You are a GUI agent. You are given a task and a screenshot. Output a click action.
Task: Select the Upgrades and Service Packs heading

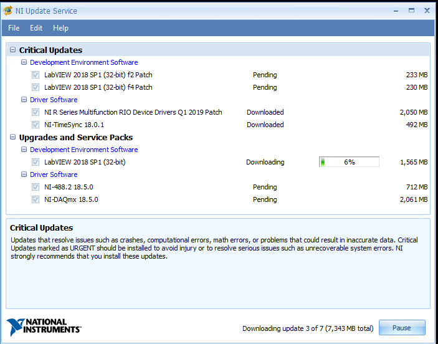(x=76, y=138)
